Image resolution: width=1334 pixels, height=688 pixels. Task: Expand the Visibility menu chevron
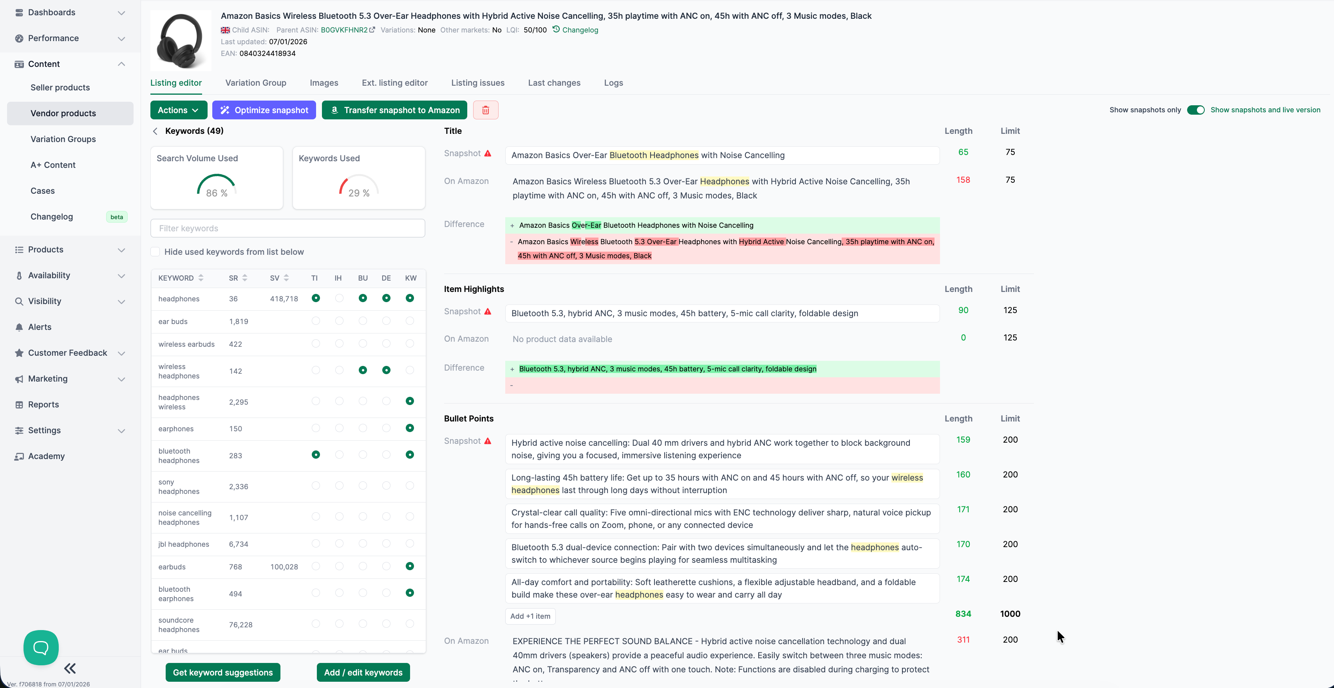pos(122,302)
